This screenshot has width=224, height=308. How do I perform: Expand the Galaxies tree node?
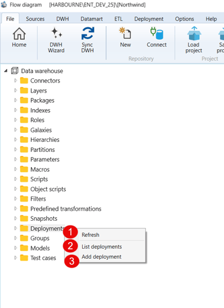[15, 130]
